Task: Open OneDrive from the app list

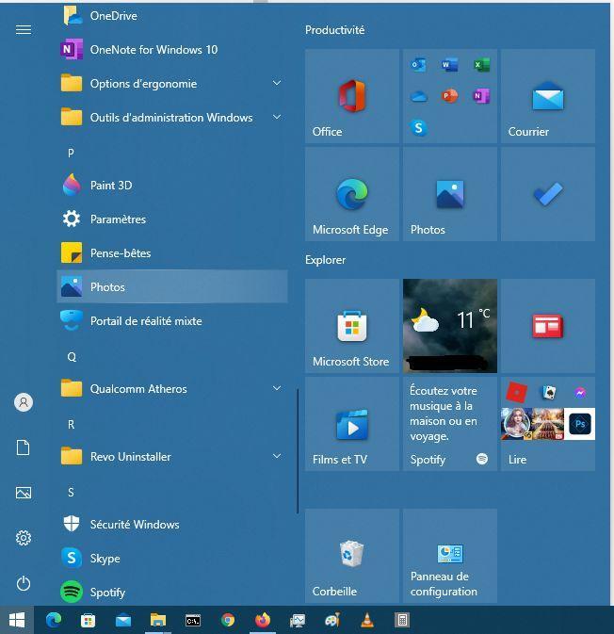Action: coord(171,16)
